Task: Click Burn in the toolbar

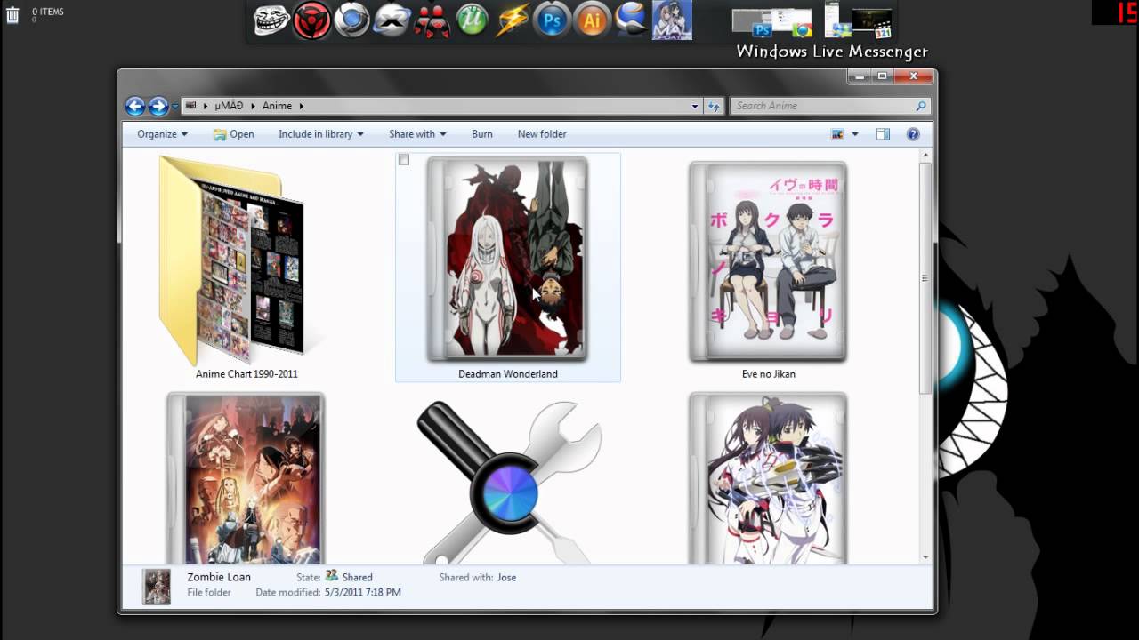Action: pos(482,134)
